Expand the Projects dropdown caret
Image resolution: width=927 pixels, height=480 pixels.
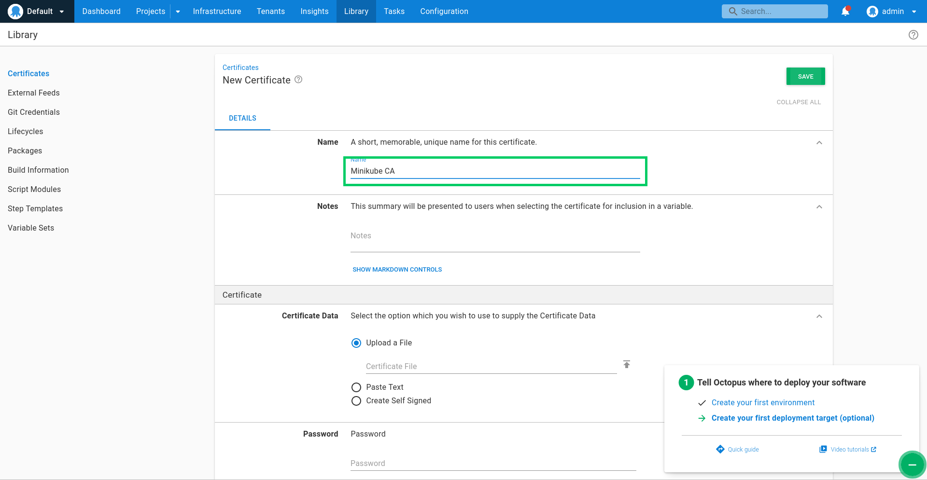pos(178,12)
